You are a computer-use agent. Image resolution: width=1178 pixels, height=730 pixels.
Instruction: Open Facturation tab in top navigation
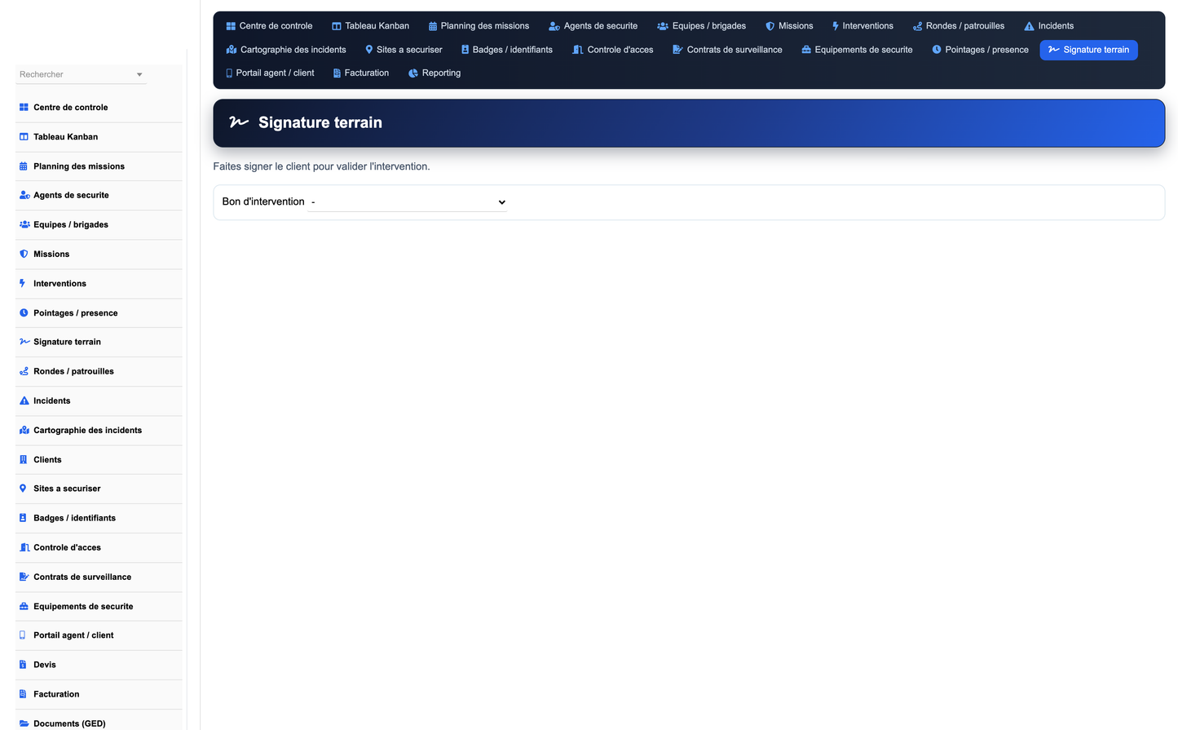pos(361,73)
